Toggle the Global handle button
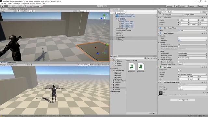Image resolution: width=208 pixels, height=117 pixels. [36, 6]
